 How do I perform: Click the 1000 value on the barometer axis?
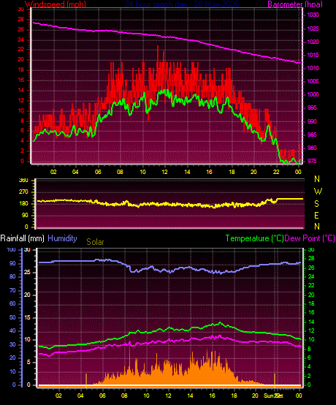(313, 94)
